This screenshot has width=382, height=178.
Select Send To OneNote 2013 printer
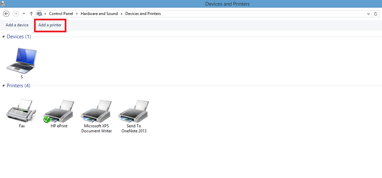click(134, 112)
